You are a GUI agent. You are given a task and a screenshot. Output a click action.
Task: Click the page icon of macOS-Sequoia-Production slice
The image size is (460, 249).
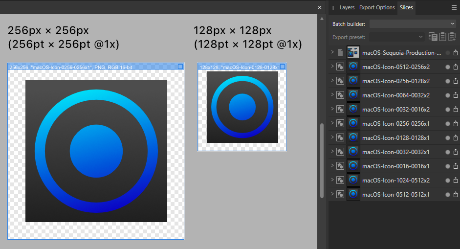340,52
